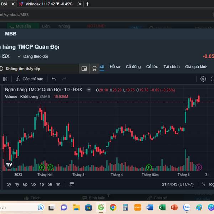The image size is (214, 214).
Task: Toggle picture-in-picture mode icon
Action: click(84, 68)
